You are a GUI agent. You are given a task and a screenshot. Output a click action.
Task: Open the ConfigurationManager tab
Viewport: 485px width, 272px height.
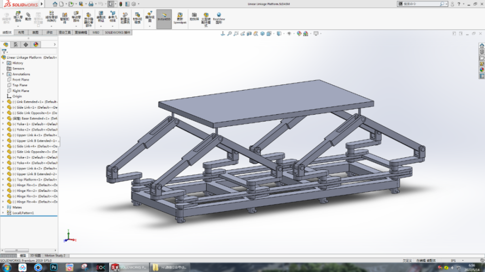tap(26, 45)
